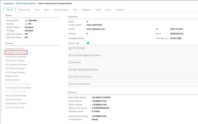Screen dimensions: 198x124
Task: Open the Neighbors tab
Action: coord(86,10)
